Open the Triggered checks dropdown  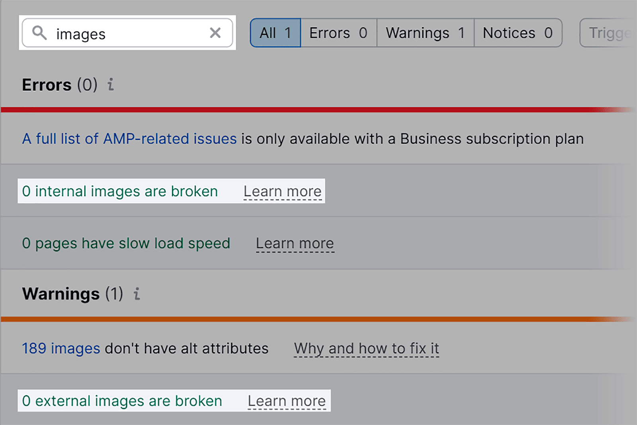pos(608,33)
